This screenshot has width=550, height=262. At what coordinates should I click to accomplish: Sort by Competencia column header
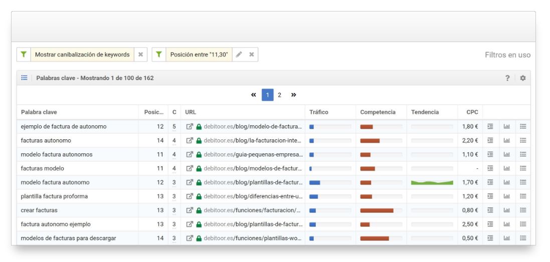tap(378, 112)
